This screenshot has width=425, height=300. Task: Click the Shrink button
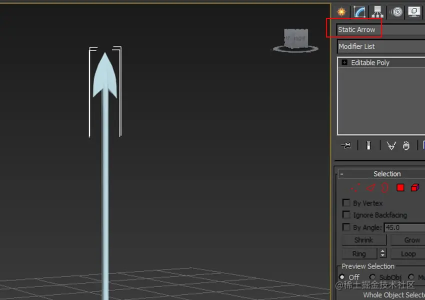coord(363,240)
